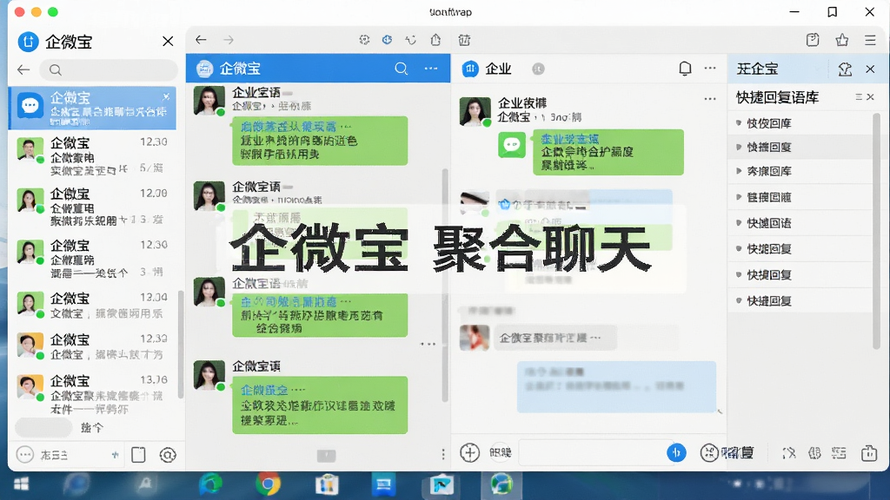This screenshot has width=890, height=500.
Task: Open the hamburger menu top right
Action: pos(870,40)
